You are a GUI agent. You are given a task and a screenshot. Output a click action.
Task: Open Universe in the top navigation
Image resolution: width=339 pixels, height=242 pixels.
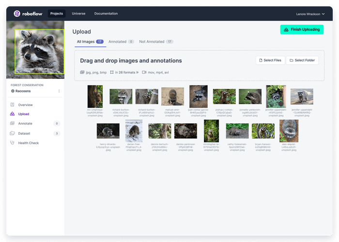[x=78, y=14]
